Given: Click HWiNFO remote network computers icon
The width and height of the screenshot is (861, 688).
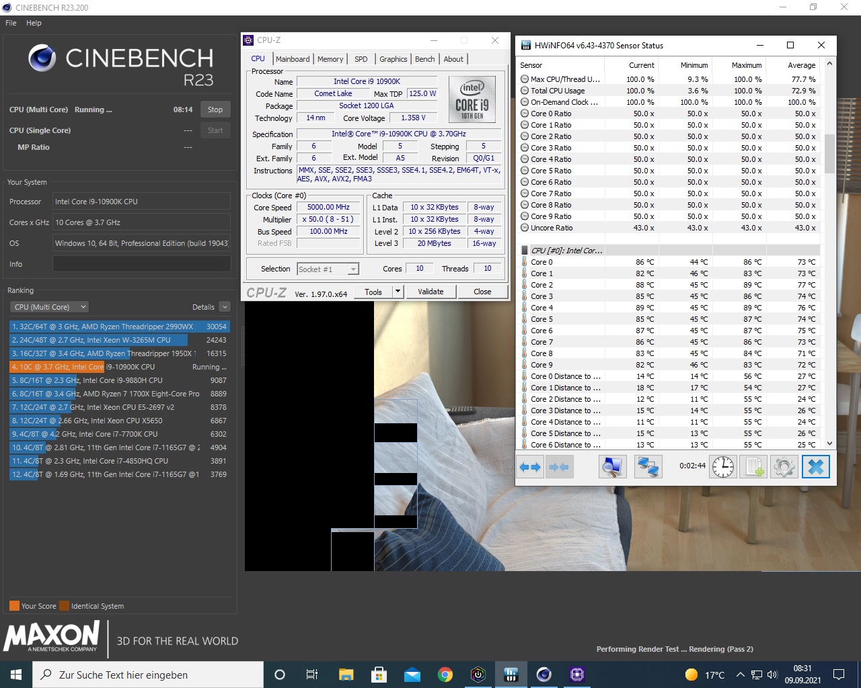Looking at the screenshot, I should pos(648,467).
